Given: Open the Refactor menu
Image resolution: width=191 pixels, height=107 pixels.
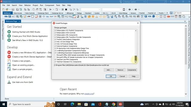Looking at the screenshot, I should (27, 5).
